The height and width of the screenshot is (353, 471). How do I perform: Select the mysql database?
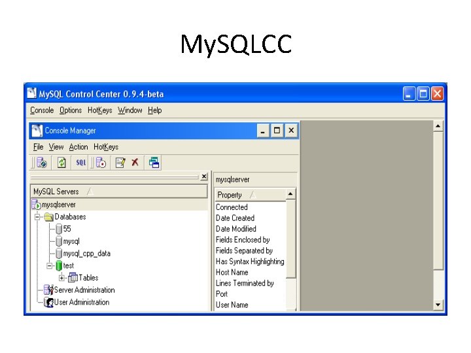point(71,242)
